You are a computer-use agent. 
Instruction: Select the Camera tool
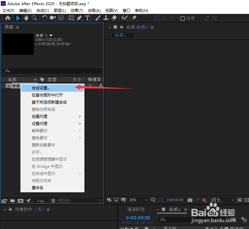[53, 18]
